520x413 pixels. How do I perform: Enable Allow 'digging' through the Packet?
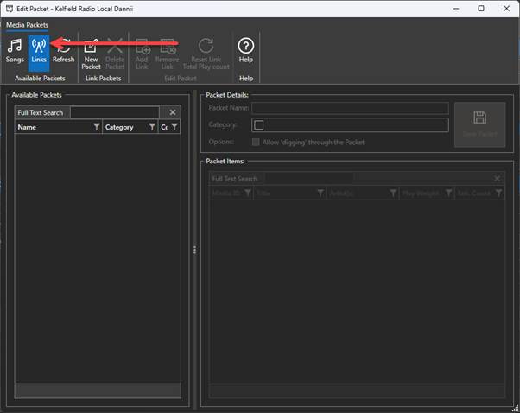click(256, 143)
